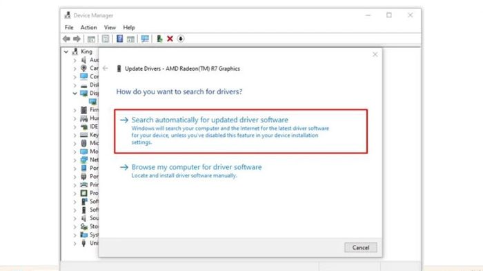Select the display adapter child device icon

(92, 101)
